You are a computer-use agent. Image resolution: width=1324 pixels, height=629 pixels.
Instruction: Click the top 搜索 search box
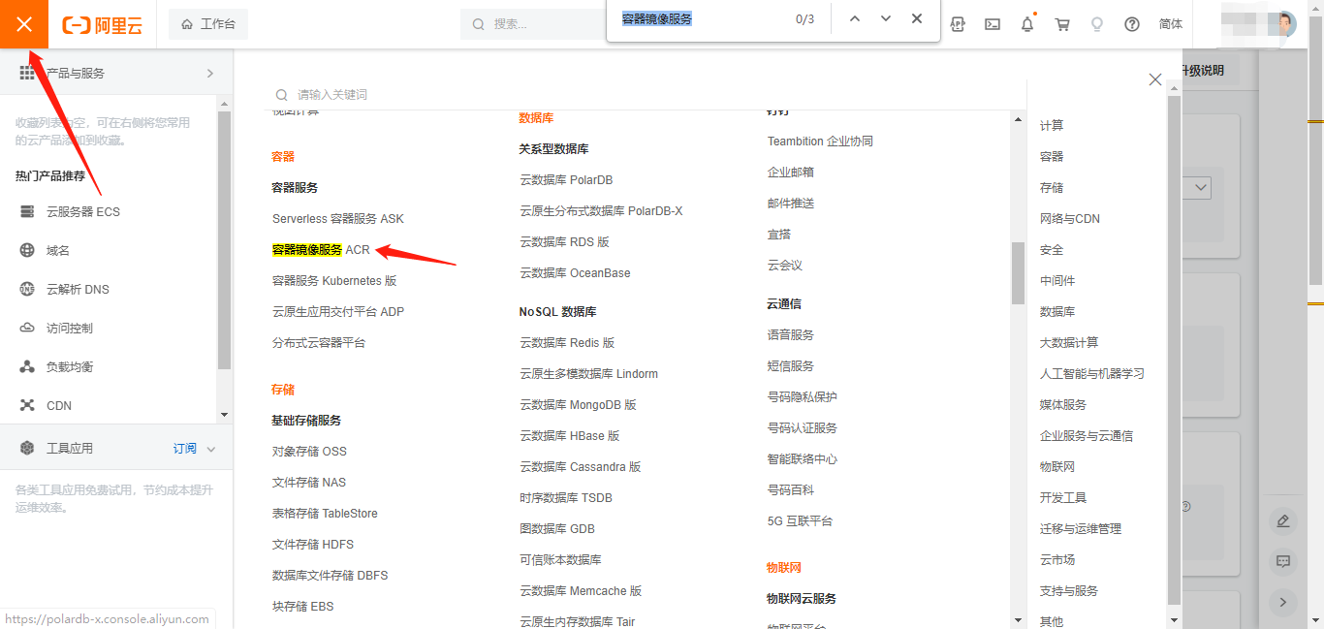pyautogui.click(x=533, y=24)
